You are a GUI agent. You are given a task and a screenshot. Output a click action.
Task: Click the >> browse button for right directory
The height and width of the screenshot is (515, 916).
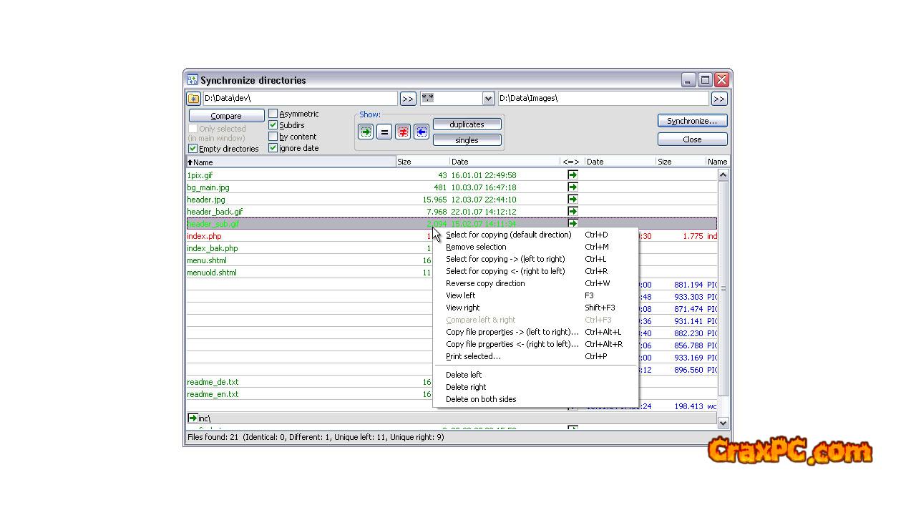coord(718,99)
